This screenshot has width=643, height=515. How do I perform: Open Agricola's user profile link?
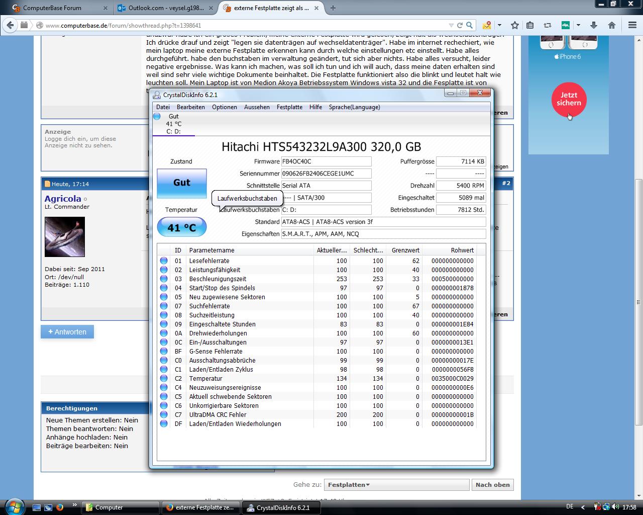pyautogui.click(x=62, y=199)
